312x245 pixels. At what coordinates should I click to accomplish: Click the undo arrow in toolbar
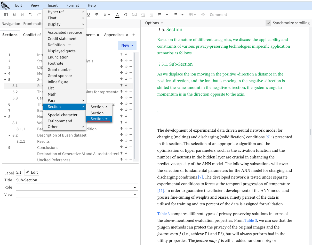pos(31,15)
